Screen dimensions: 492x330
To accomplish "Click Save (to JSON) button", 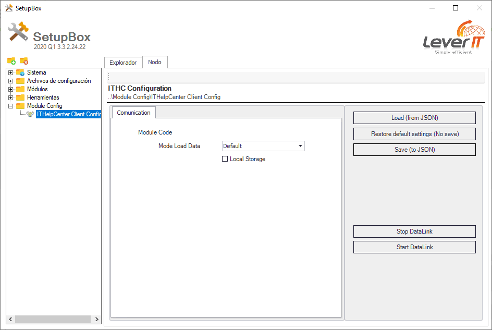I will 414,150.
